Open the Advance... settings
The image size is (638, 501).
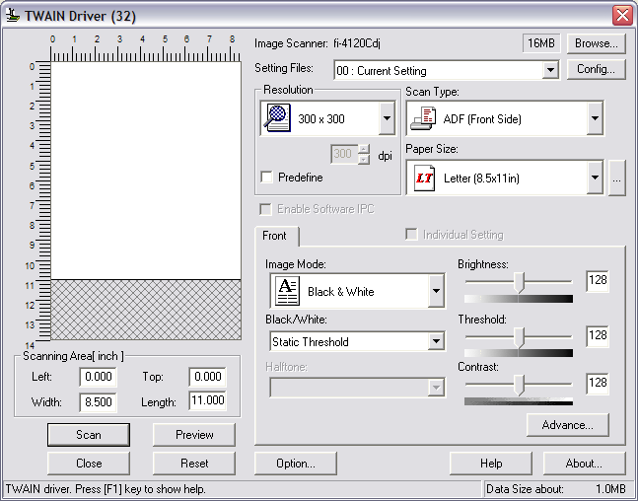568,425
